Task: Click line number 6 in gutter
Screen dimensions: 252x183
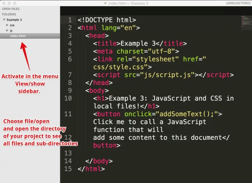Action: pos(70,59)
